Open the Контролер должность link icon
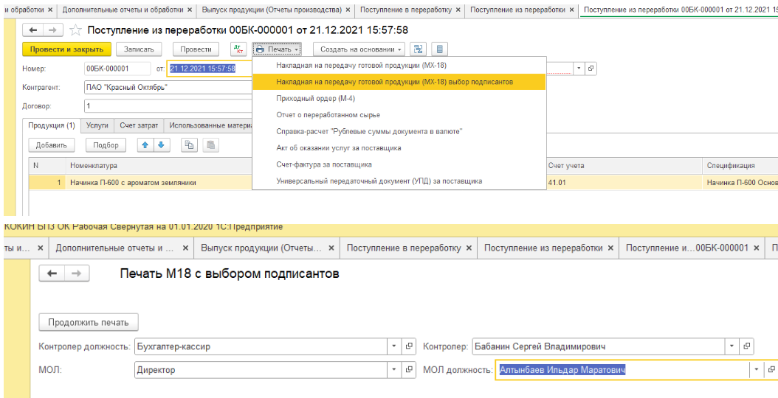778x398 pixels. 410,346
